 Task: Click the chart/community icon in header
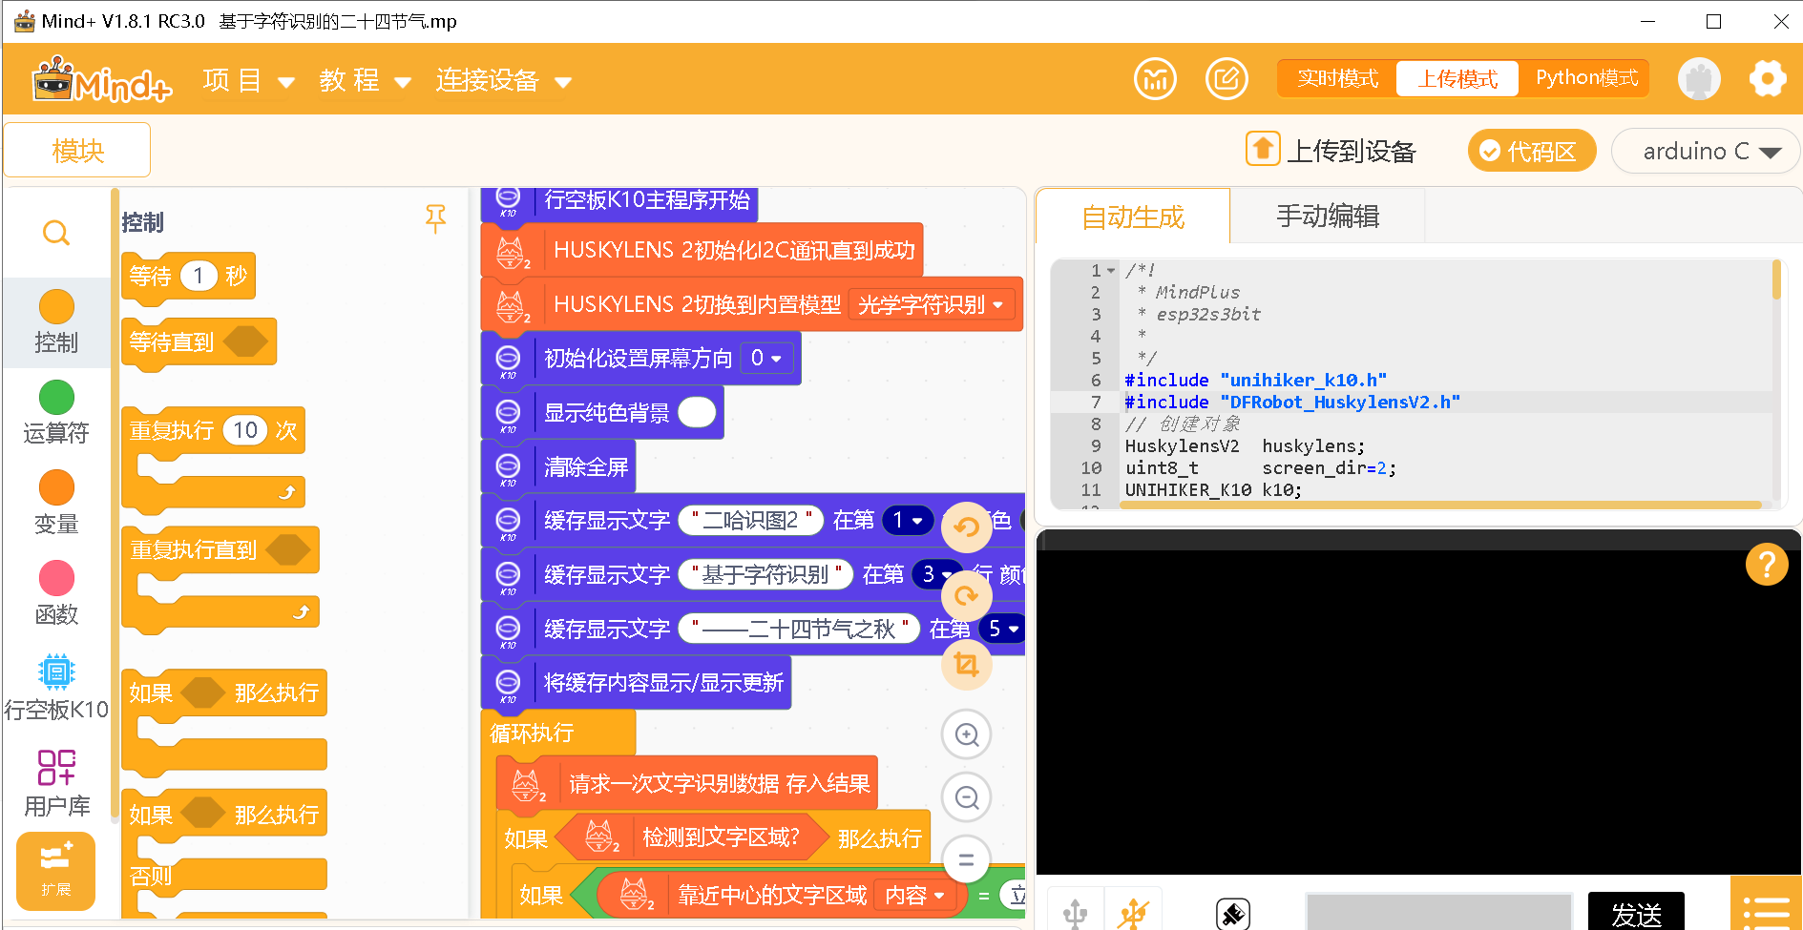[x=1155, y=78]
